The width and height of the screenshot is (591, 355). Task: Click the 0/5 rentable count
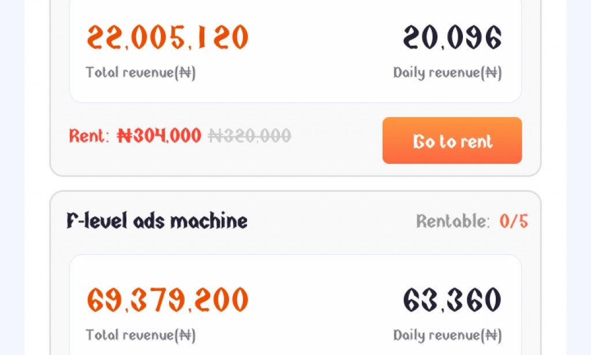click(514, 221)
